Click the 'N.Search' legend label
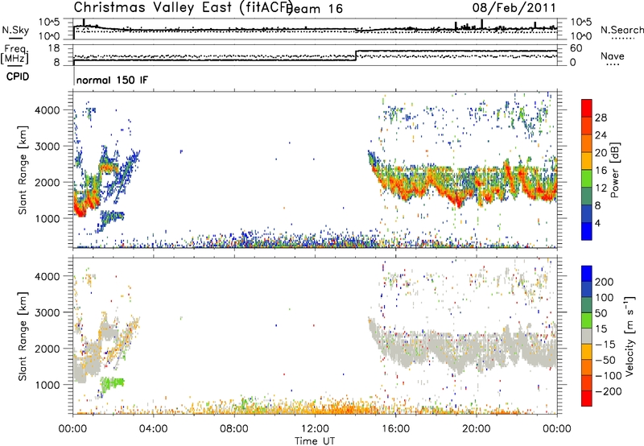The image size is (644, 446). (621, 30)
